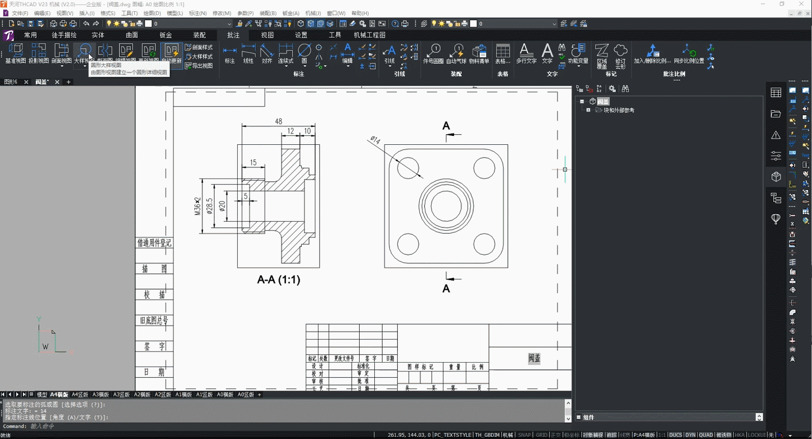The image size is (812, 439).
Task: Open the 物料清单 bill of materials tool
Action: (x=479, y=54)
